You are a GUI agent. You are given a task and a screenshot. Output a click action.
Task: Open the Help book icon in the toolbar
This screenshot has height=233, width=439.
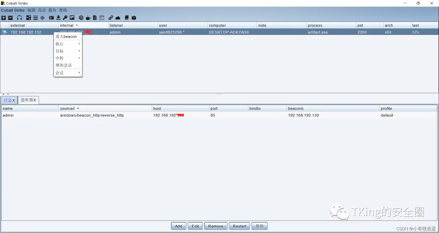click(127, 17)
